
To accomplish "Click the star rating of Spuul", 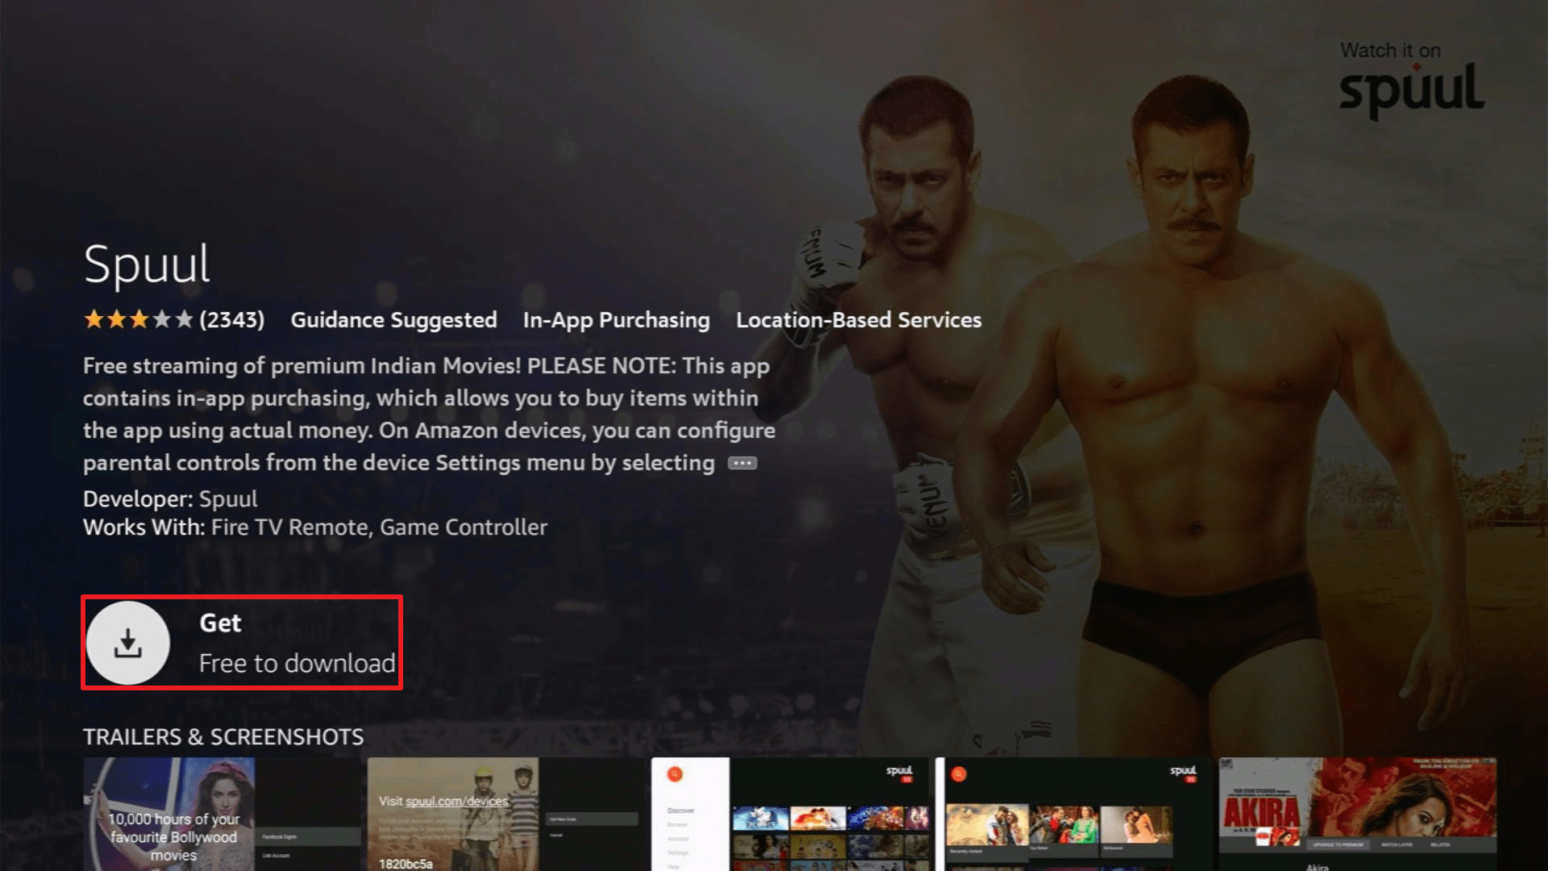I will (139, 320).
